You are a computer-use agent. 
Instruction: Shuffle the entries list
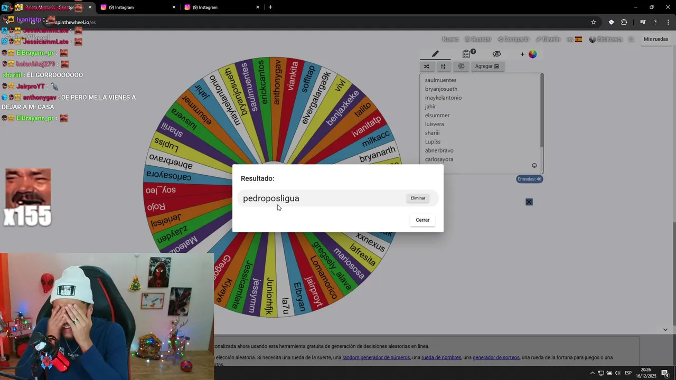click(x=426, y=66)
